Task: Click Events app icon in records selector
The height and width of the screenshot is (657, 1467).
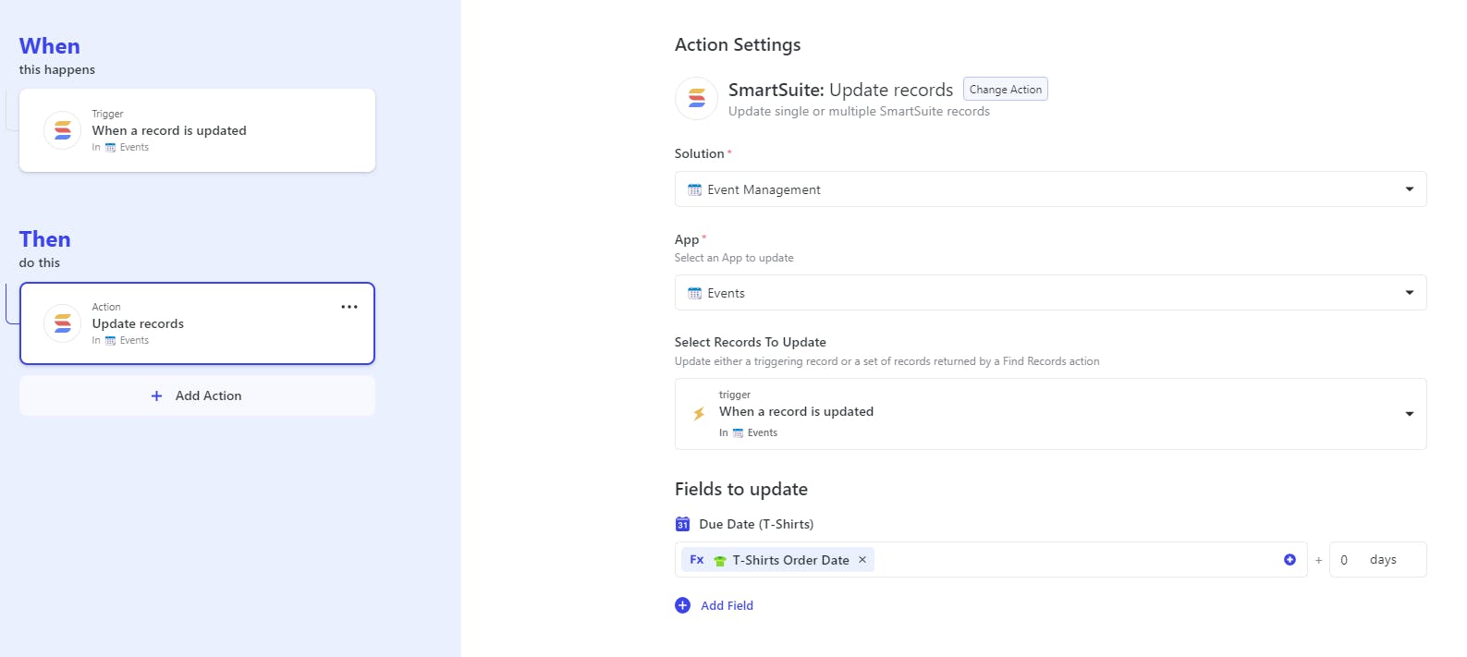Action: click(x=739, y=432)
